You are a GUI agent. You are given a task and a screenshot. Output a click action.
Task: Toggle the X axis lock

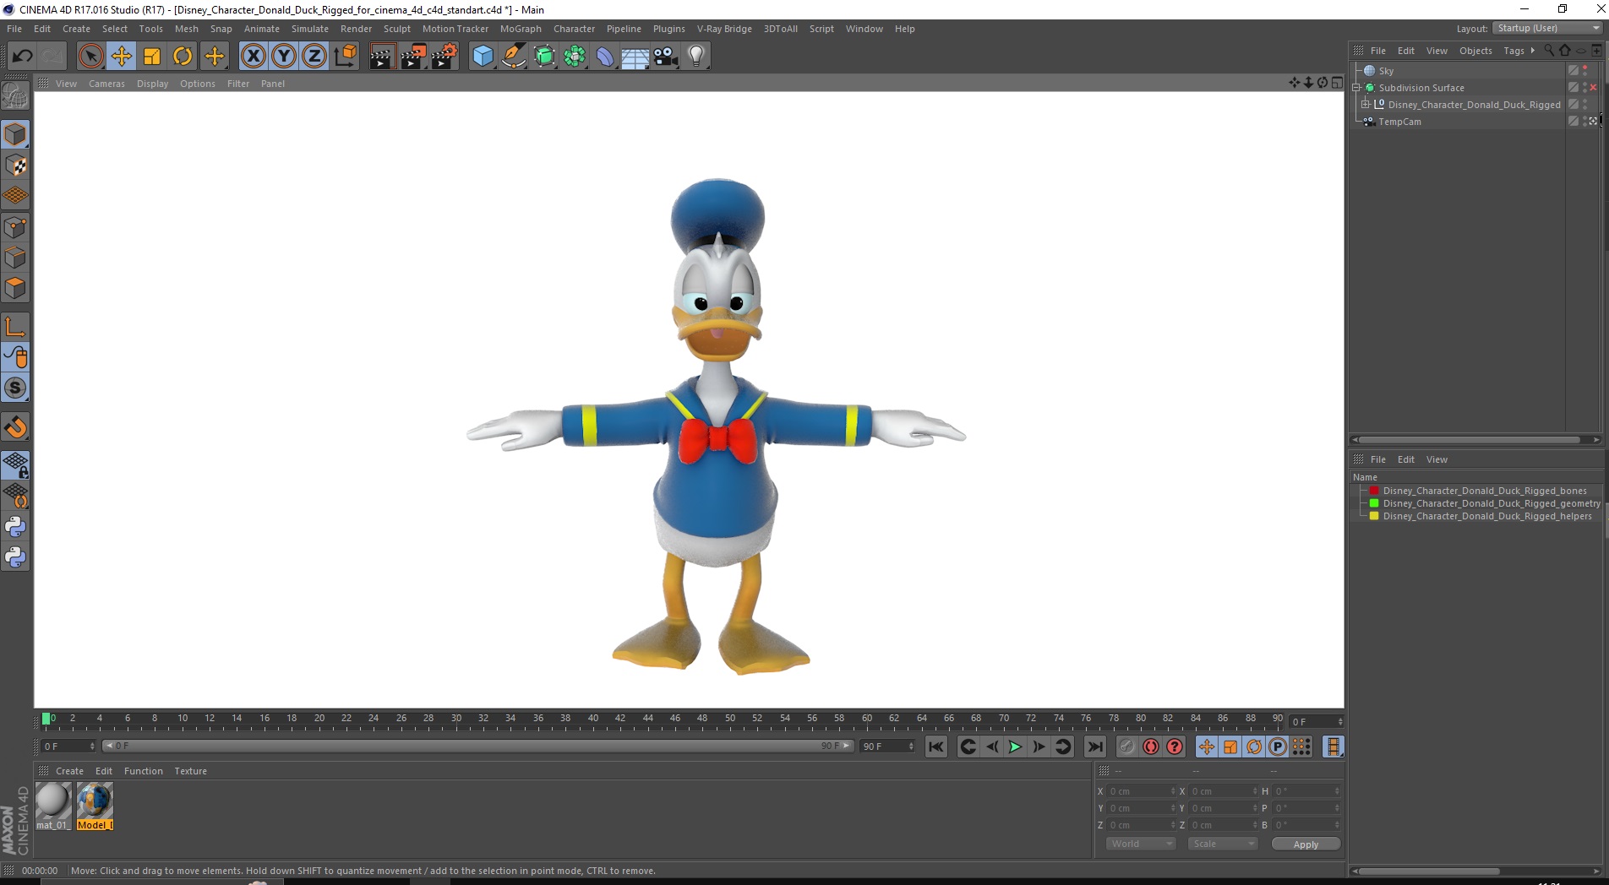(253, 57)
